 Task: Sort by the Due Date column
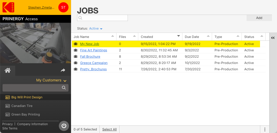[x=192, y=37]
